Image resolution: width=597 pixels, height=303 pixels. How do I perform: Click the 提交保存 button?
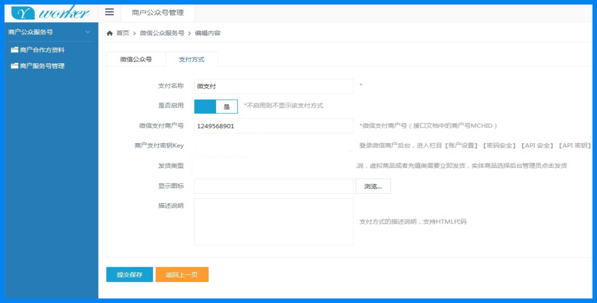click(x=129, y=275)
